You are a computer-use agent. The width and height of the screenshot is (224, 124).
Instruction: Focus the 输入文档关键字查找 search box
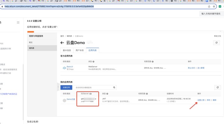click(x=211, y=14)
